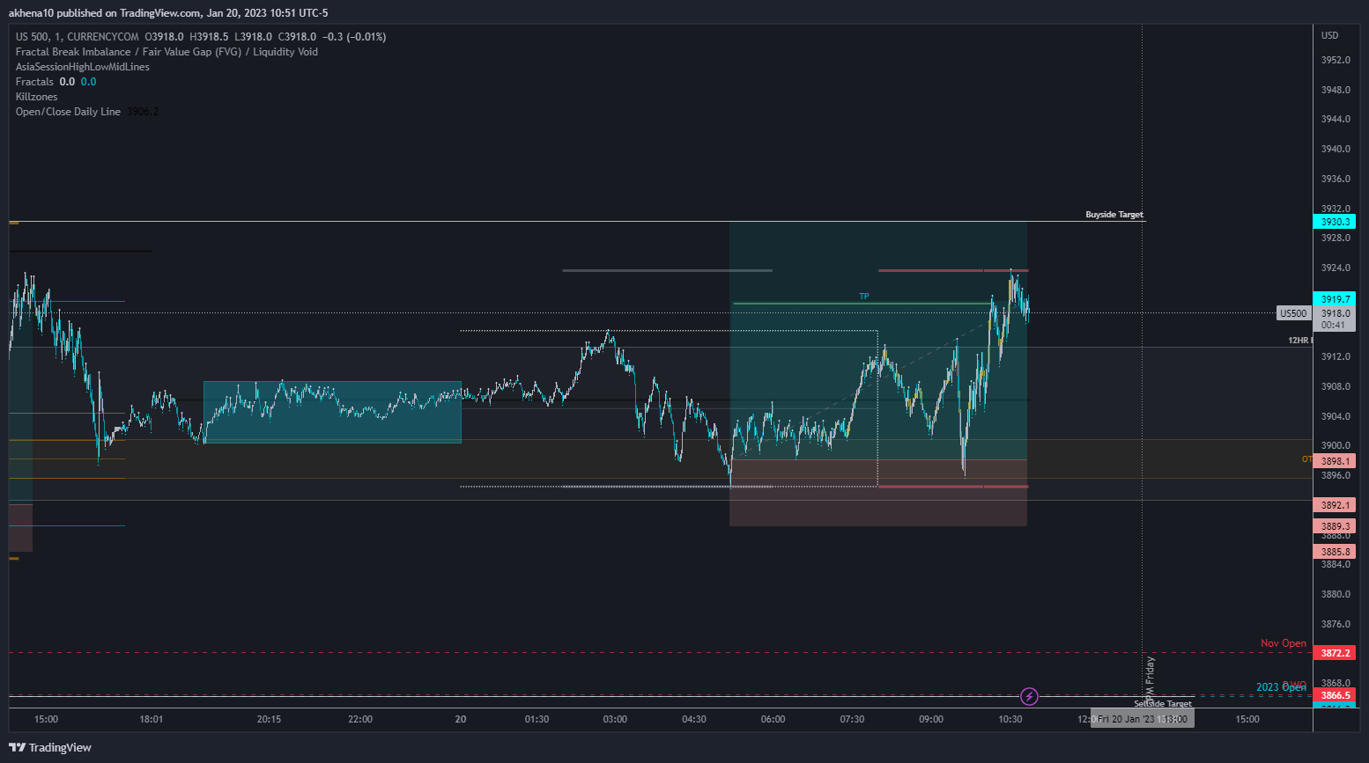Click the 07:30 time axis label

(852, 719)
